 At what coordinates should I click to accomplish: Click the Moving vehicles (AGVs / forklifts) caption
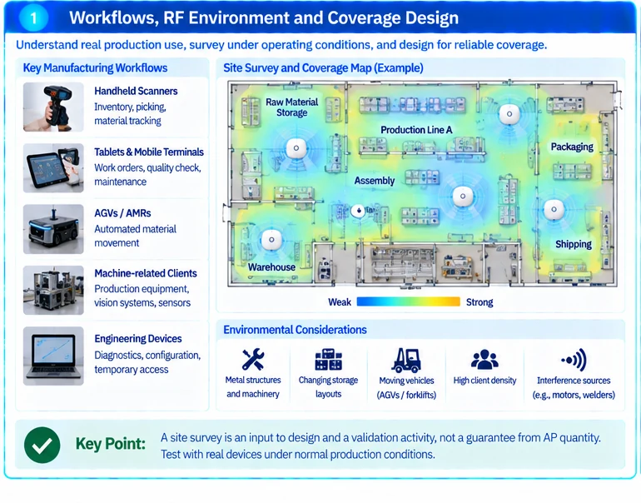tap(406, 388)
